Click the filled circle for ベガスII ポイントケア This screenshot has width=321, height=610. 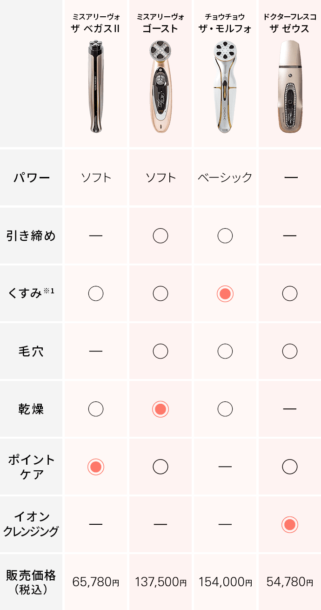(x=96, y=467)
